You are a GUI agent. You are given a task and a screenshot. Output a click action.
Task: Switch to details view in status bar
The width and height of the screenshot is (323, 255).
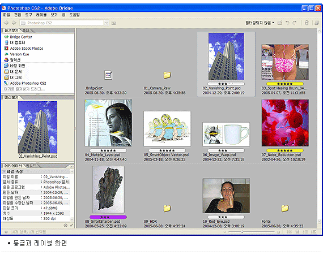coord(305,232)
